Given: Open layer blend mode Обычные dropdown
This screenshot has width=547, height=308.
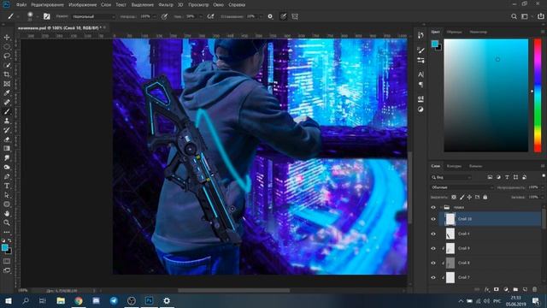Looking at the screenshot, I should [x=462, y=187].
